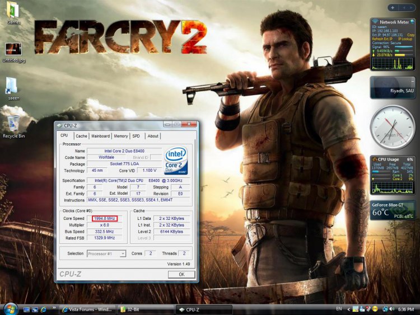Click the Network Meter wifi icon
420x315 pixels.
[375, 21]
